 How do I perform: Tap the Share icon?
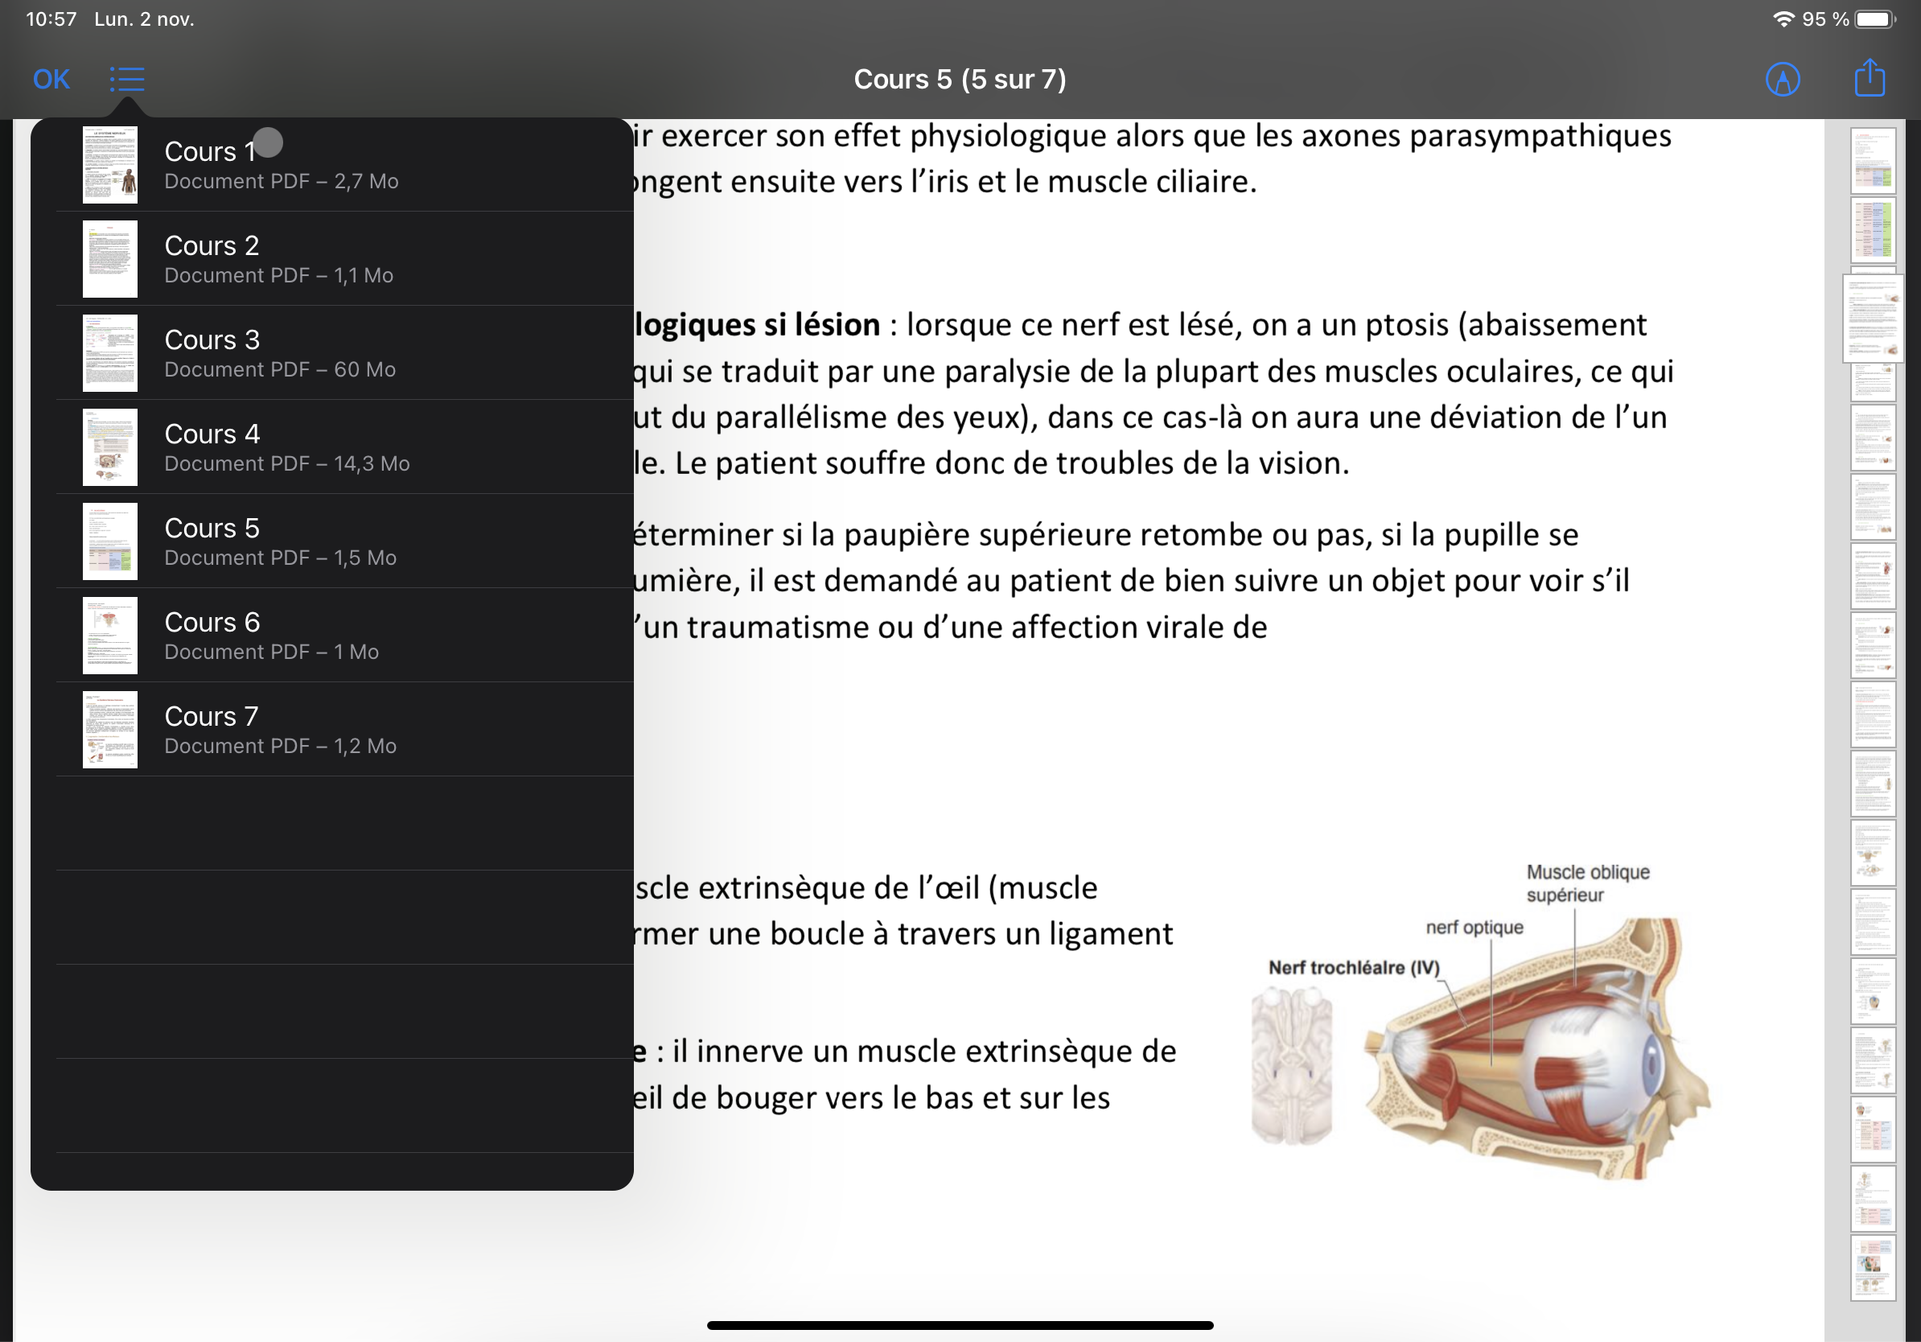(1870, 79)
